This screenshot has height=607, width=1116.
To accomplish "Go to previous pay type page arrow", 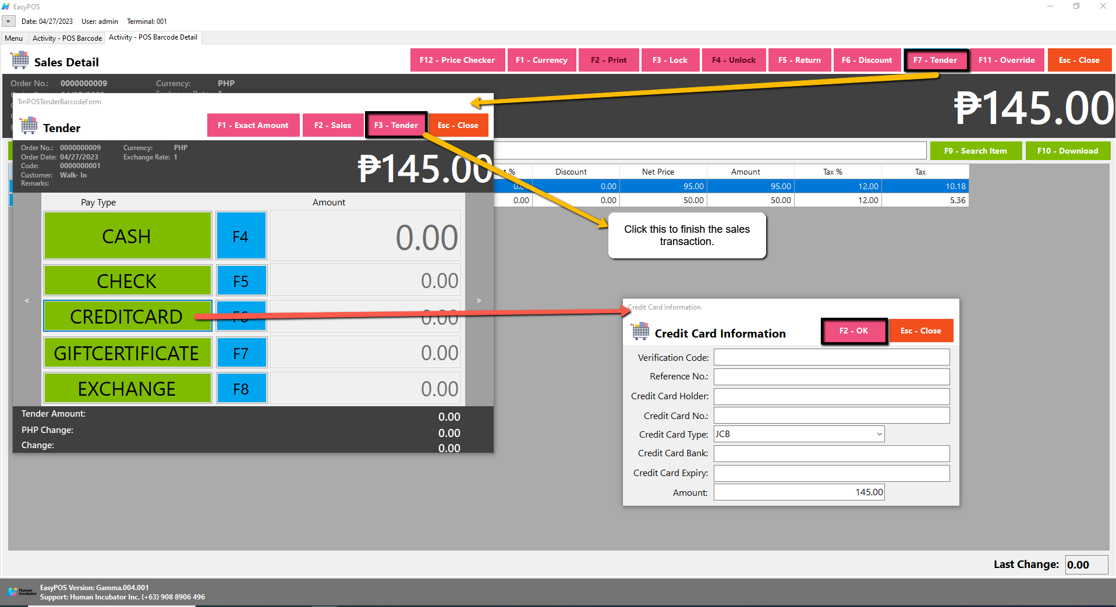I will pyautogui.click(x=27, y=300).
